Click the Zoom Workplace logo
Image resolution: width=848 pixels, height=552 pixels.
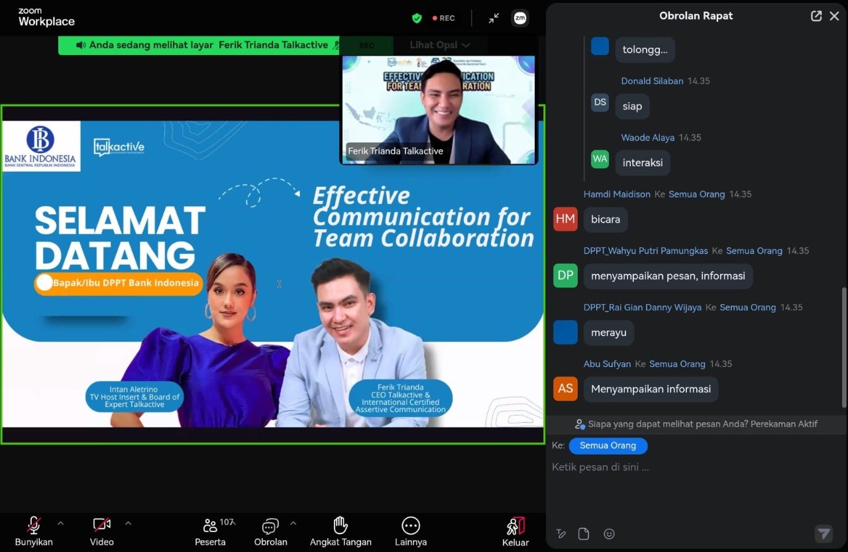[46, 18]
